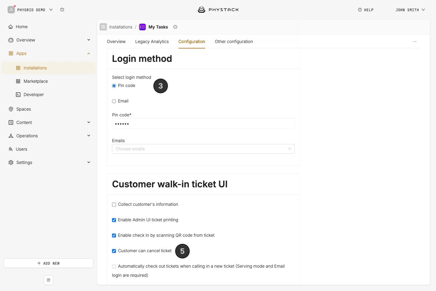This screenshot has width=436, height=291.
Task: Click the Settings gear icon
Action: [11, 162]
